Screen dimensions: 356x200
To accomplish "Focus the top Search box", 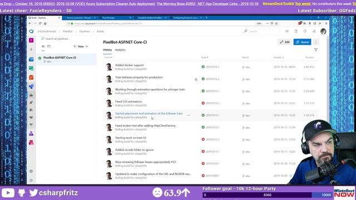I will click(261, 31).
